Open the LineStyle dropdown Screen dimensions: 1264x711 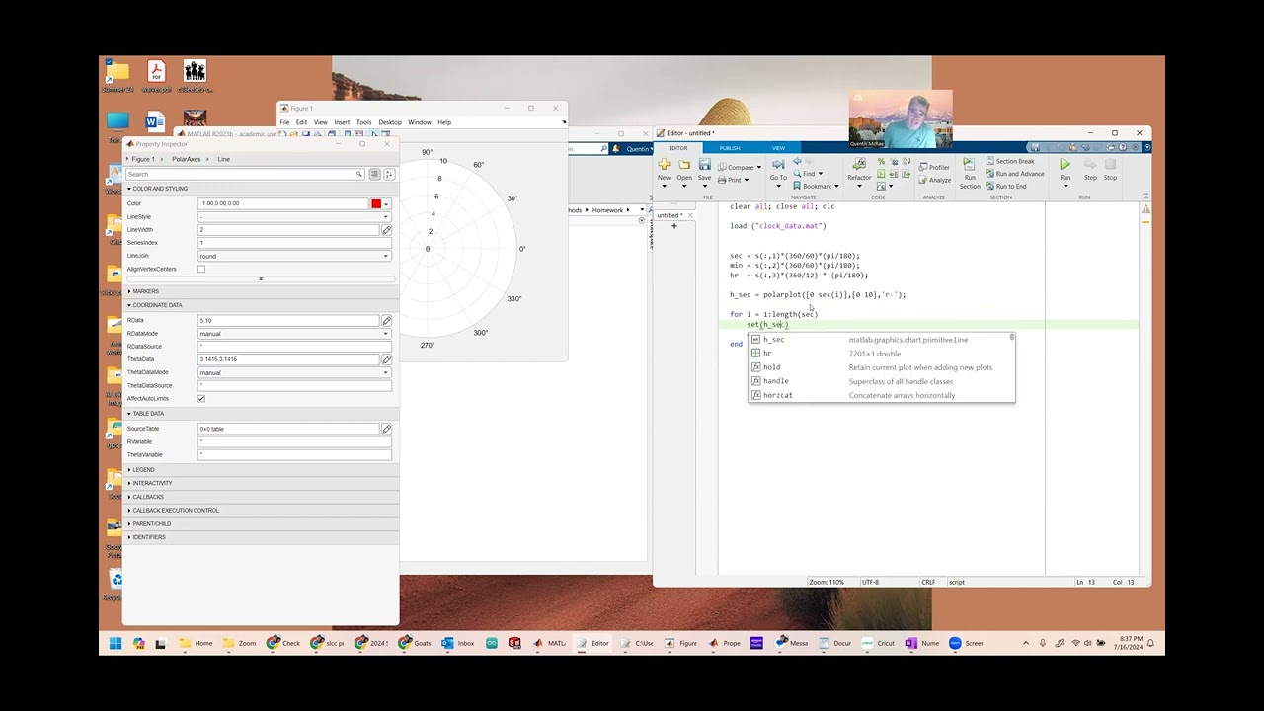294,216
